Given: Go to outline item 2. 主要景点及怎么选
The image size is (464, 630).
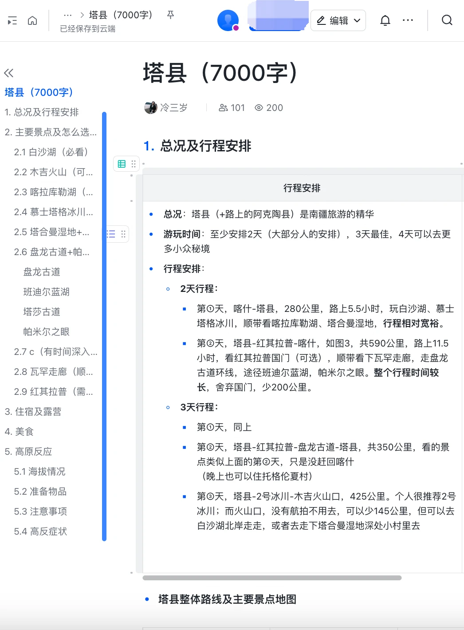Looking at the screenshot, I should click(51, 132).
